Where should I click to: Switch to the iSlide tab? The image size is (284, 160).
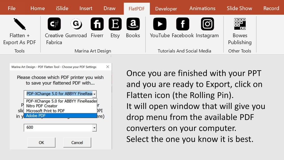tap(62, 8)
